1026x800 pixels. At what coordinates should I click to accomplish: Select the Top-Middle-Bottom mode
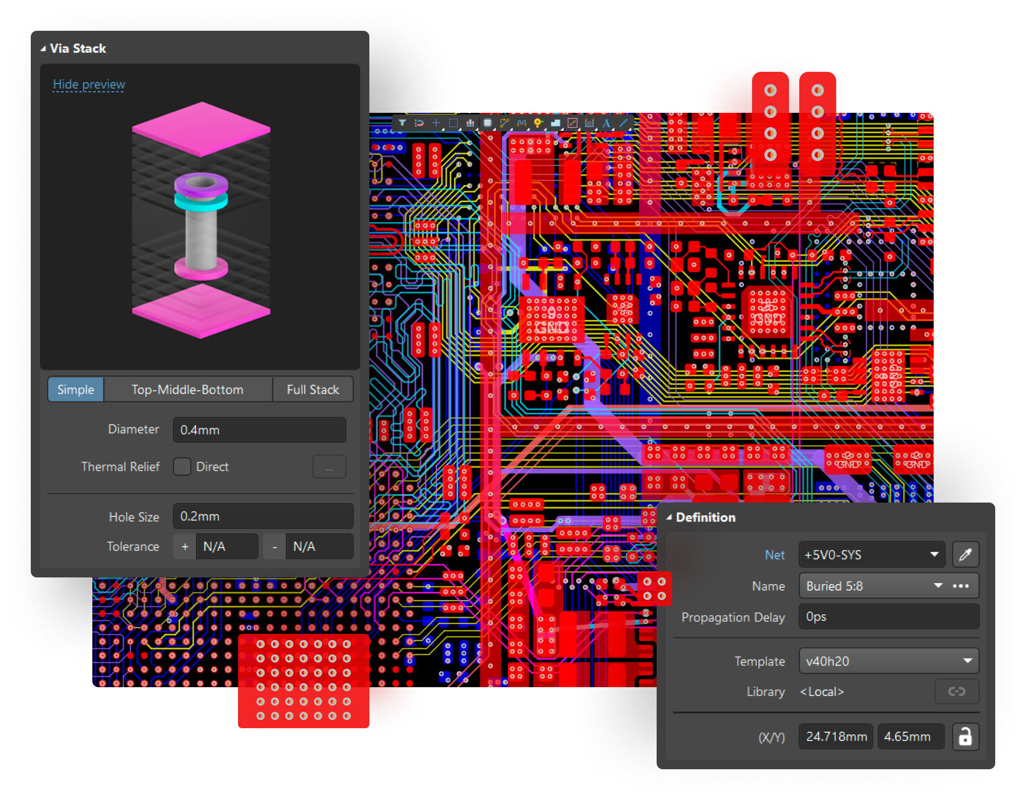click(x=187, y=389)
